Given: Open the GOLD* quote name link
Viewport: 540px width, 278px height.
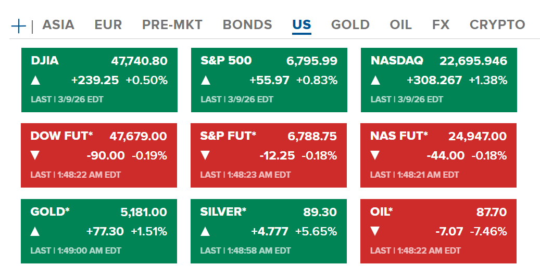Looking at the screenshot, I should click(x=50, y=212).
